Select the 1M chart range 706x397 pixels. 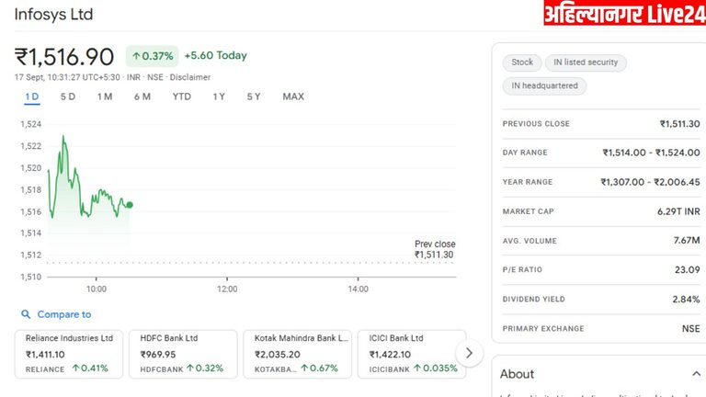[x=105, y=96]
